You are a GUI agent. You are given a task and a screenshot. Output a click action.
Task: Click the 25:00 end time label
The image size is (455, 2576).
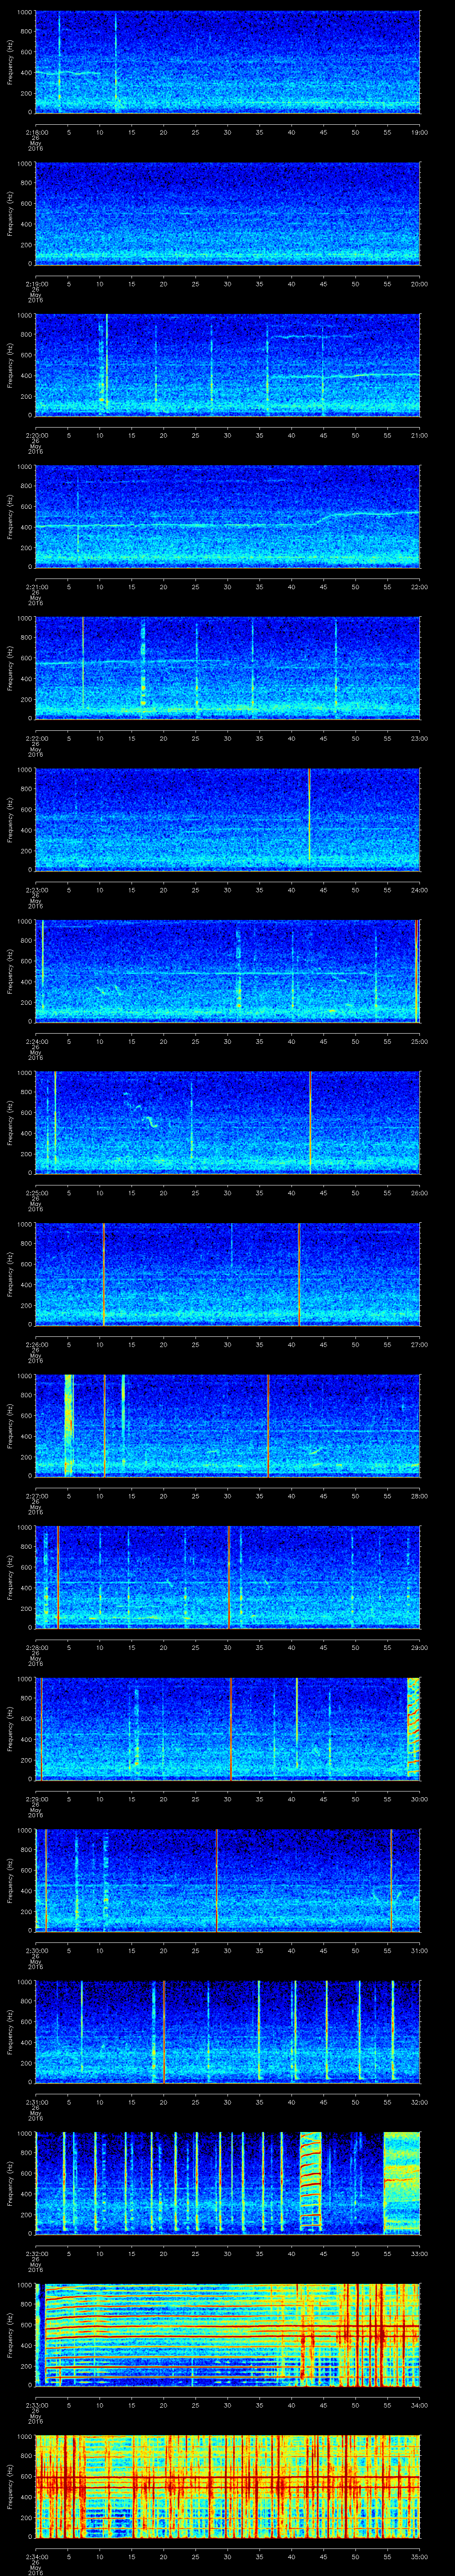[420, 1041]
